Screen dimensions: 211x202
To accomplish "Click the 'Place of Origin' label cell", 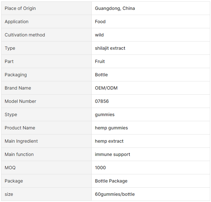I will pos(20,8).
